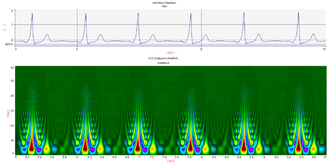This screenshot has height=164, width=327.
Task: Click the '5.6' tick on the scalogram time axis
Action: pos(52,158)
